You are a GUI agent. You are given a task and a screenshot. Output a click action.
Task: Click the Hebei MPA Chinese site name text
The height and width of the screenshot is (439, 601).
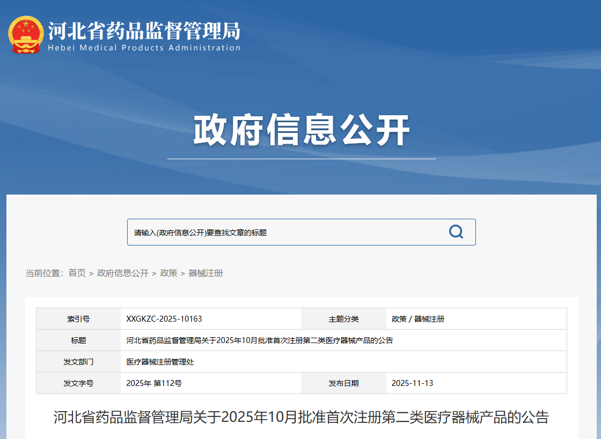coord(145,29)
